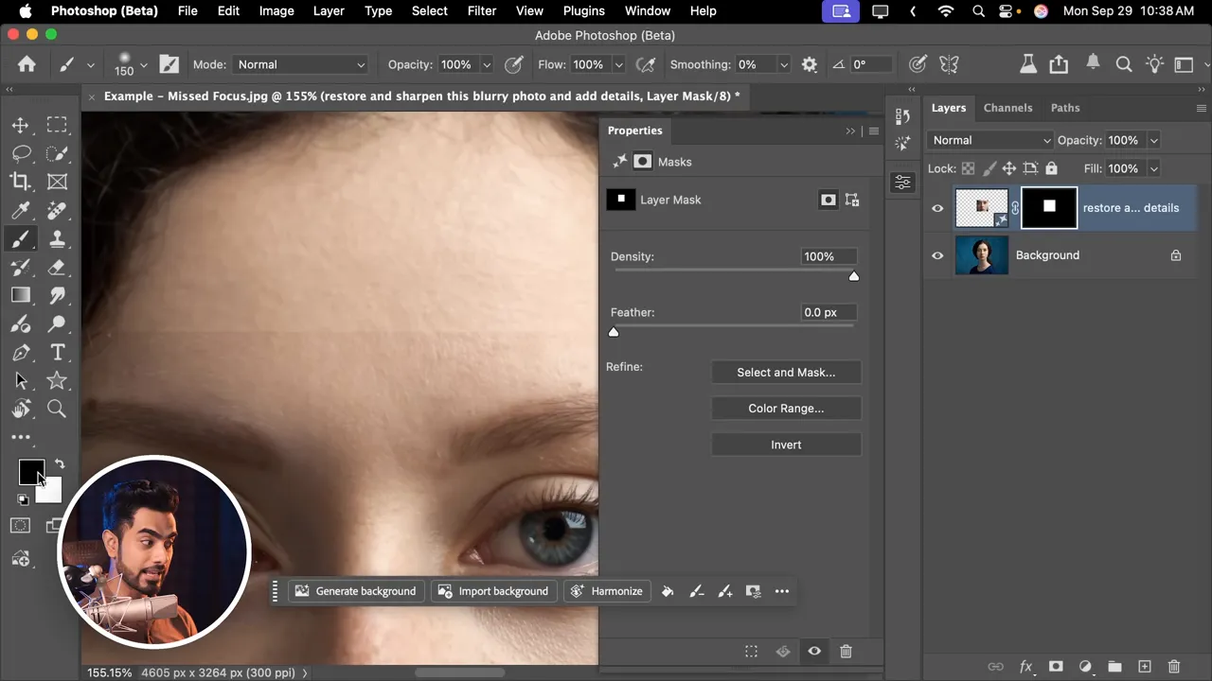Switch to the Paths tab
The width and height of the screenshot is (1212, 681).
(x=1065, y=108)
